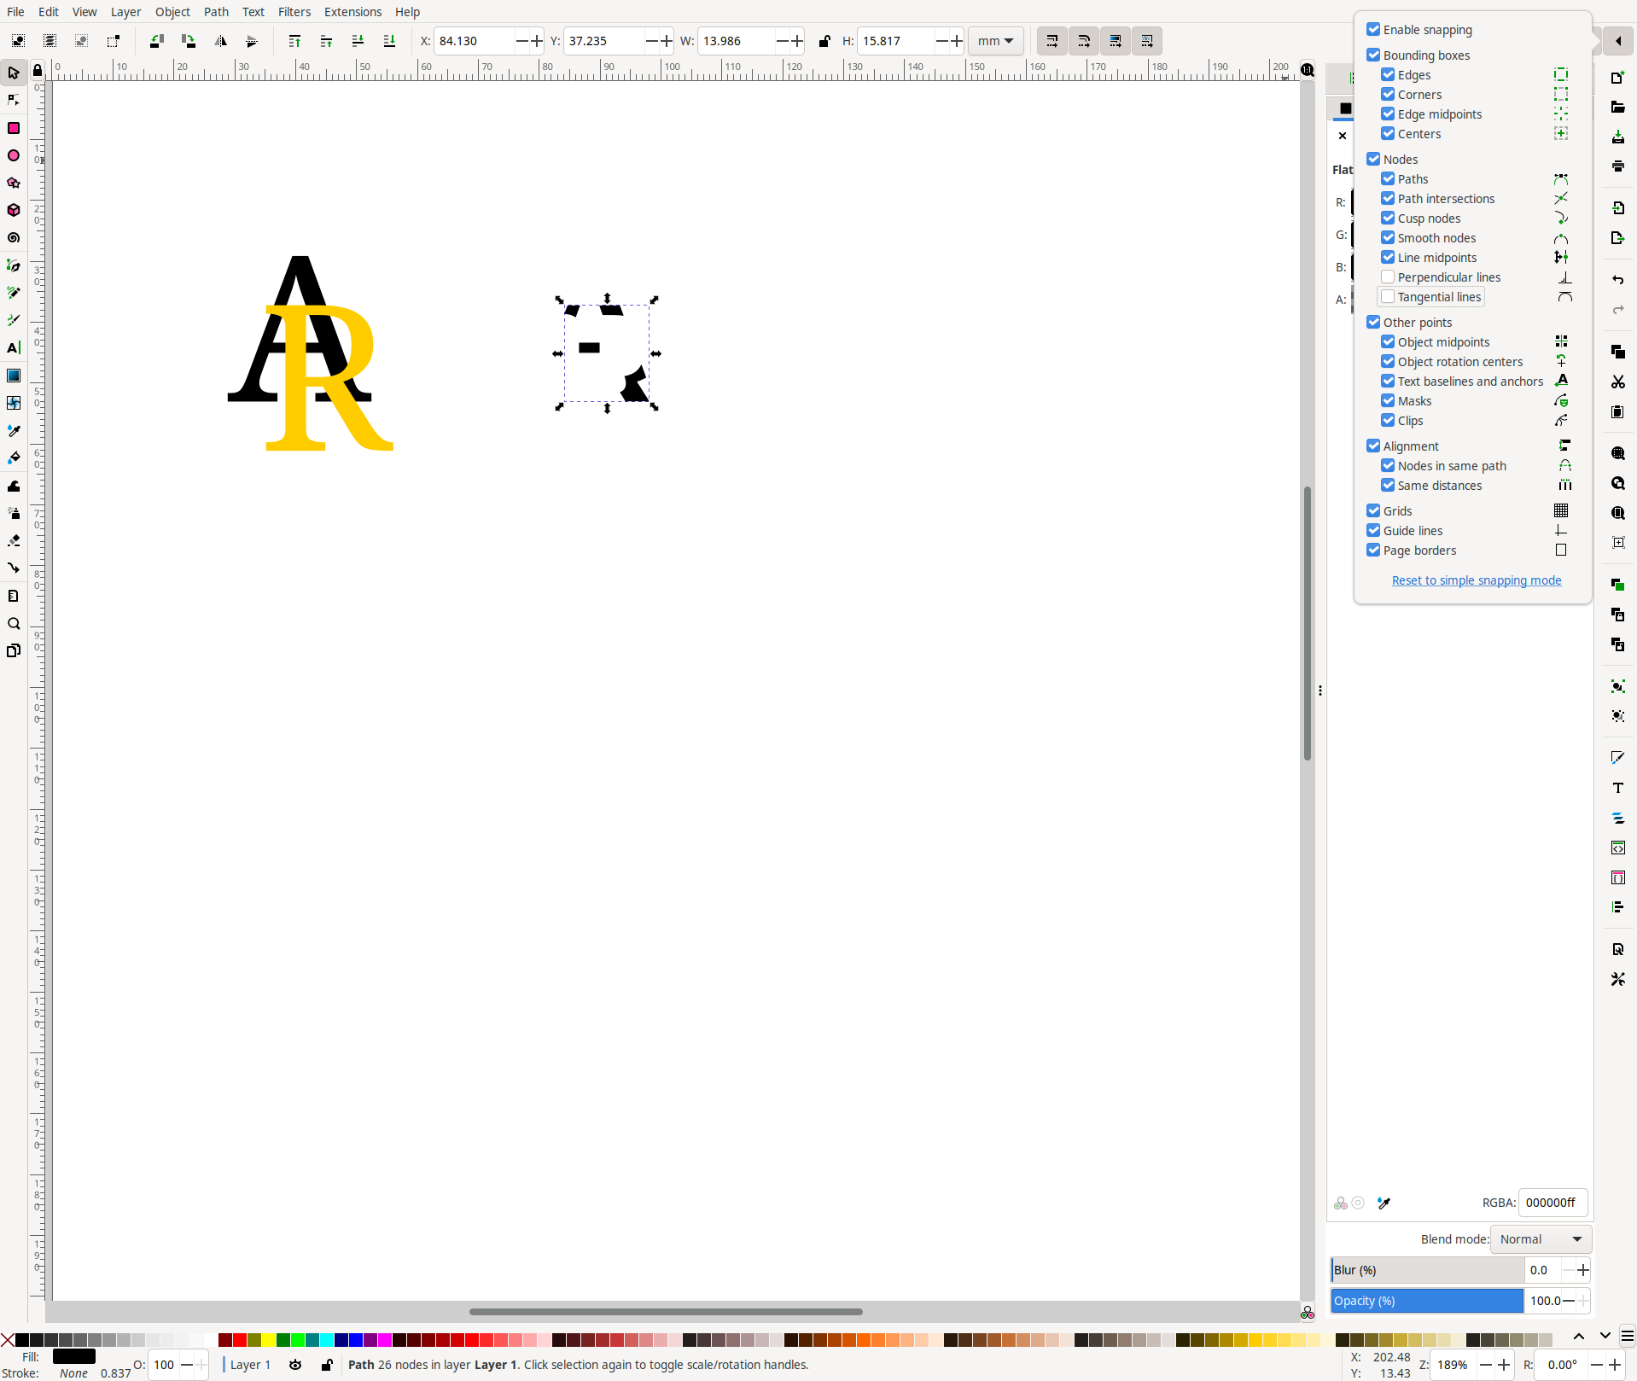1637x1381 pixels.
Task: Click the raise selection to top button
Action: [x=294, y=41]
